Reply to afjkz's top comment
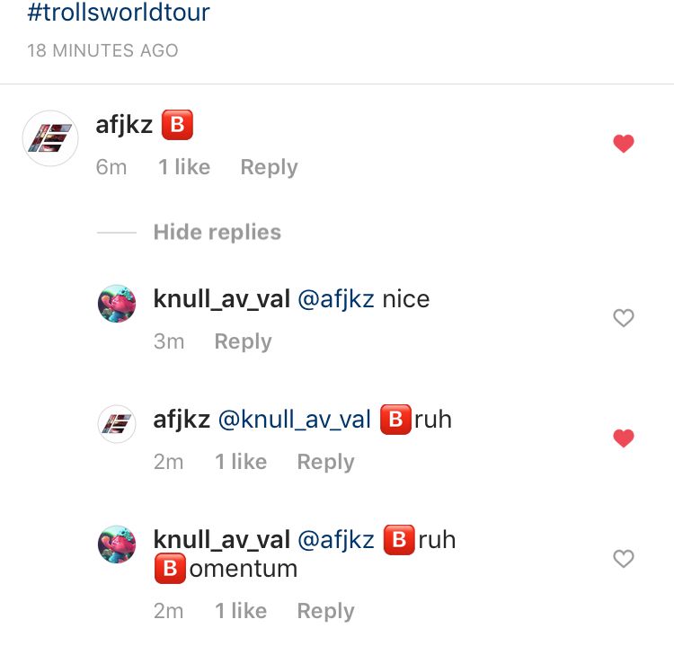 pos(269,167)
